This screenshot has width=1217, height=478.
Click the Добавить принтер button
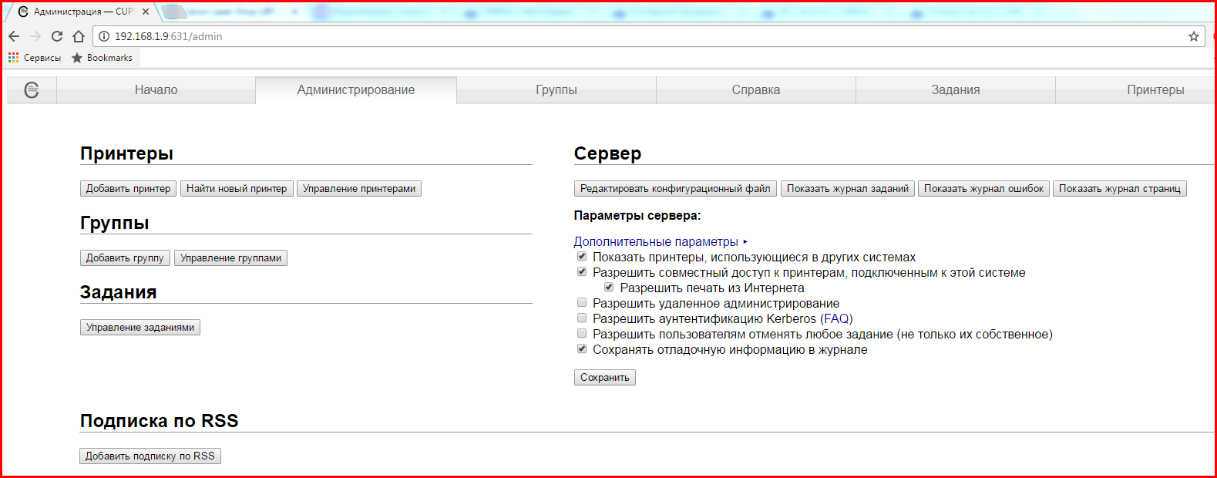pyautogui.click(x=128, y=189)
